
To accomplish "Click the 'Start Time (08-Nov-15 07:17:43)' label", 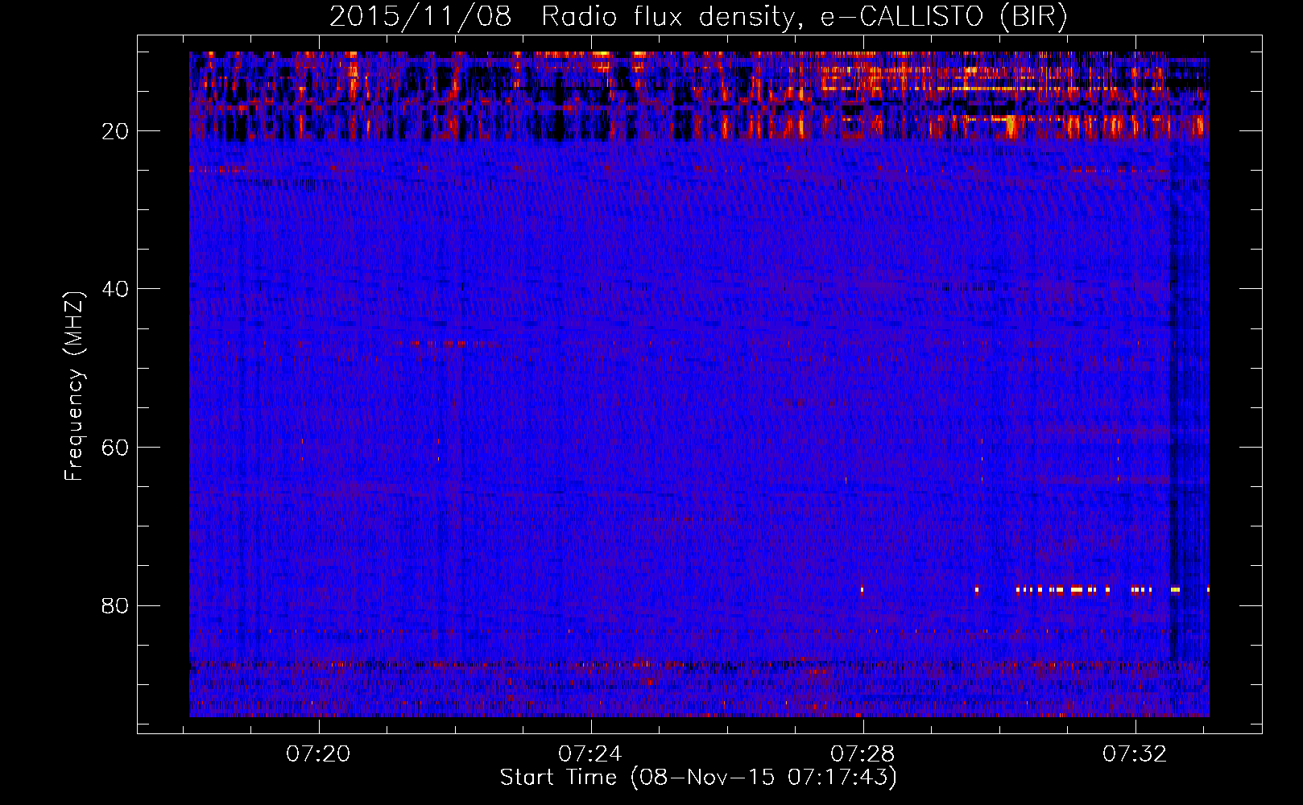I will 698,778.
